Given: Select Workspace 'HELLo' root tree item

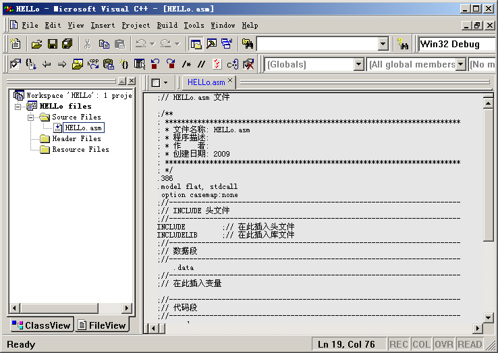Looking at the screenshot, I should (x=79, y=95).
